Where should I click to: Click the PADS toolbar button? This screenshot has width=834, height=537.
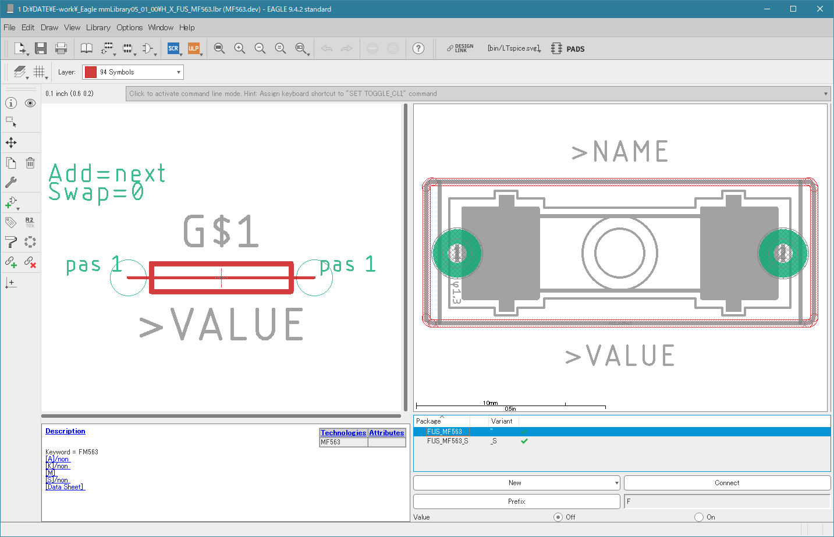(x=568, y=49)
